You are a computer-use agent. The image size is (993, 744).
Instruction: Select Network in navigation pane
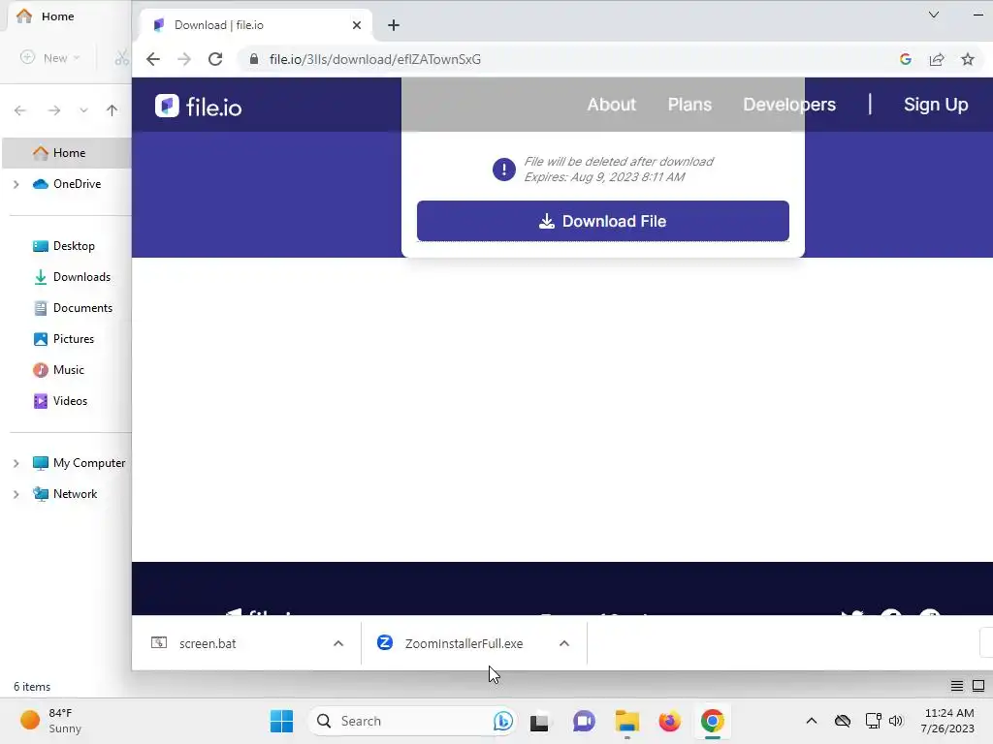[67, 493]
